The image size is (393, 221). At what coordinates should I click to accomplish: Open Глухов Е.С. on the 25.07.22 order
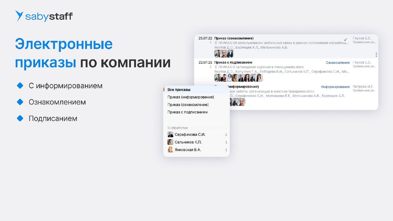pos(362,38)
